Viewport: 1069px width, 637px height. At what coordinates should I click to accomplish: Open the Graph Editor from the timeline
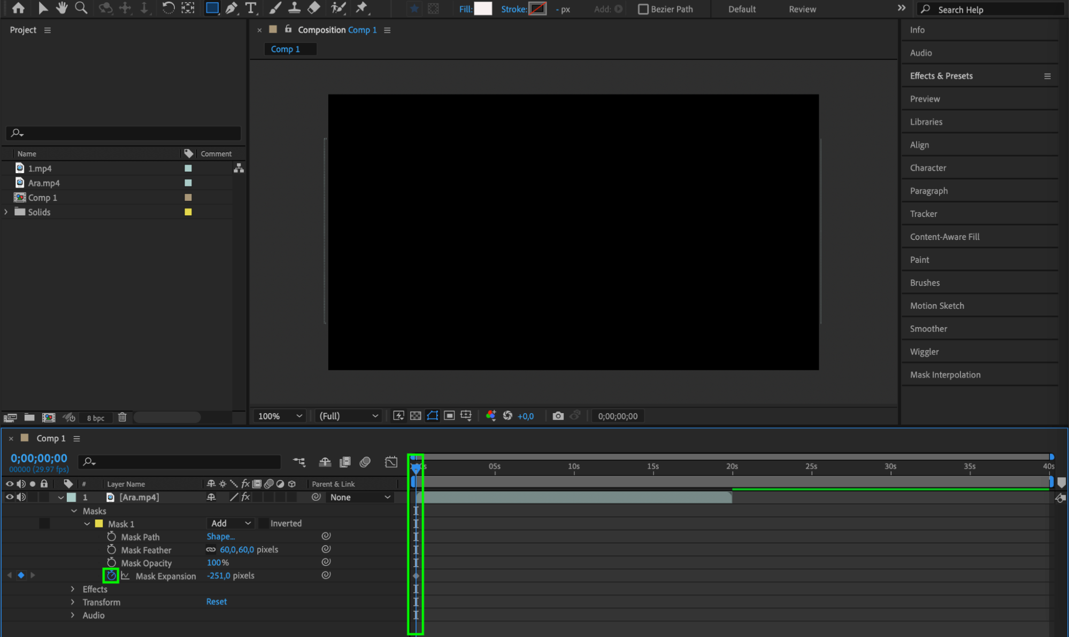pos(391,462)
